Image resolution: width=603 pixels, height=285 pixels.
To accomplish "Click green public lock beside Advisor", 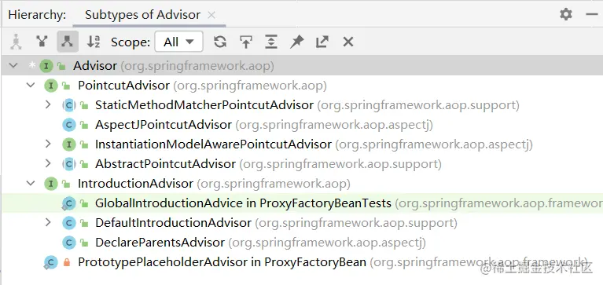I will coord(61,66).
